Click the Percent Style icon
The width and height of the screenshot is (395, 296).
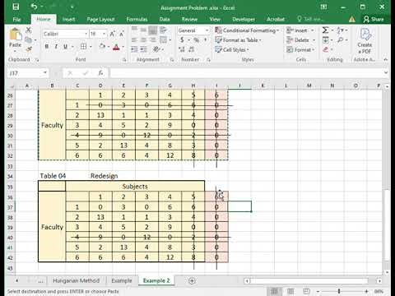pos(196,40)
